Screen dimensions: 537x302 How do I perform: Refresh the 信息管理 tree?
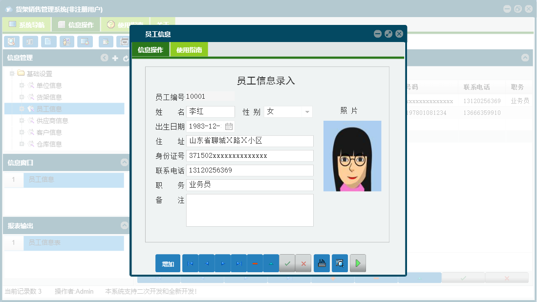pos(126,58)
